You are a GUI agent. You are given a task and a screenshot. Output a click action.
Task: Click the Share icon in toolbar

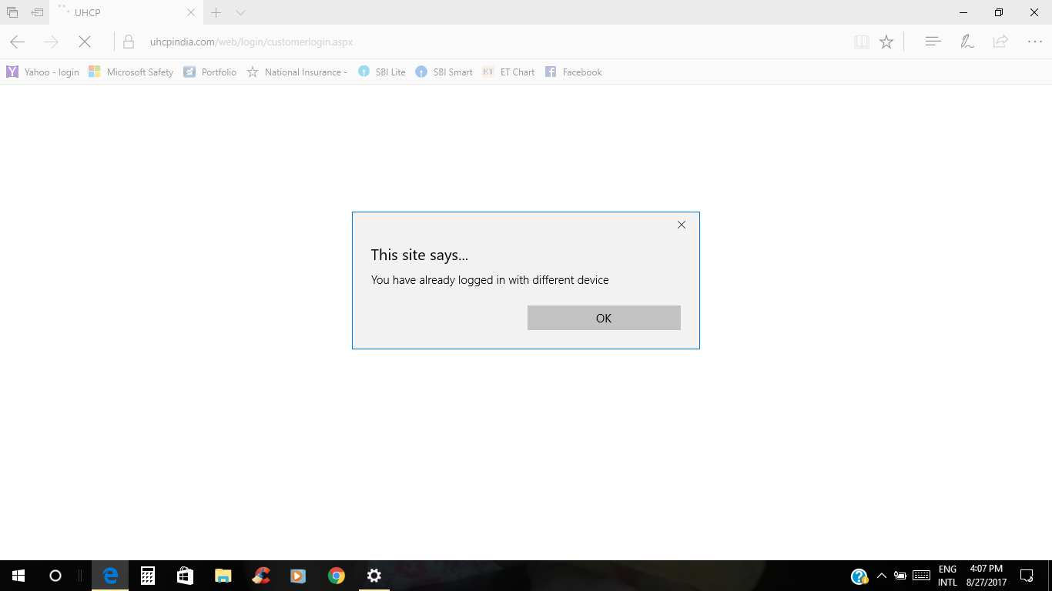[x=1000, y=42]
